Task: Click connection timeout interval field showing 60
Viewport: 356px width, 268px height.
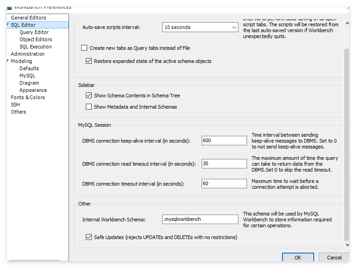Action: coord(224,184)
